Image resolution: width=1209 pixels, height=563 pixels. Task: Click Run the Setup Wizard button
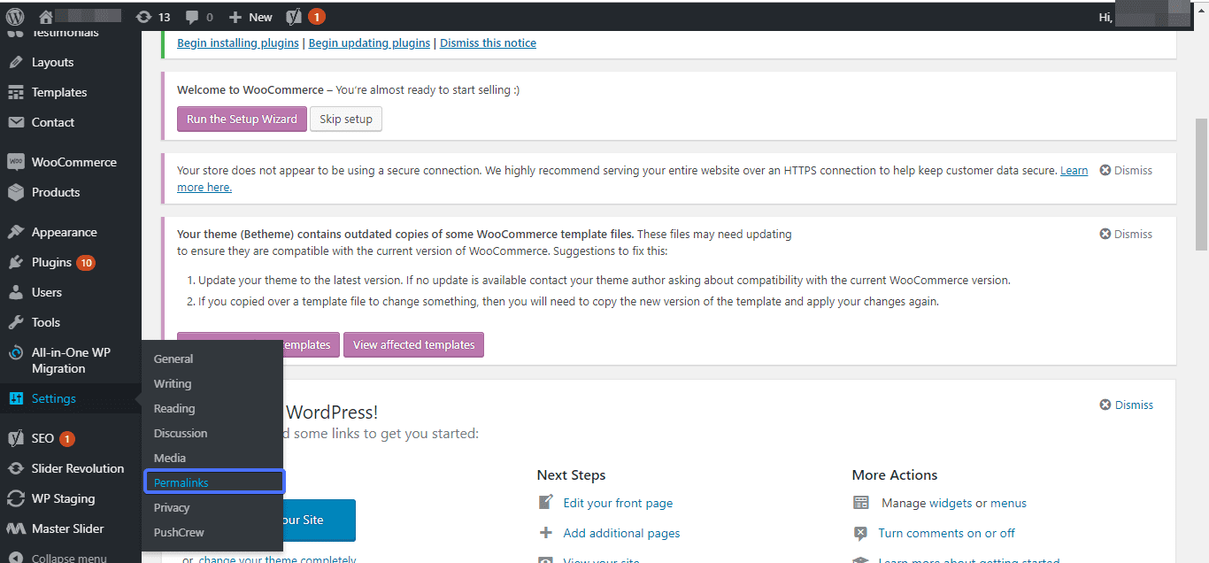[242, 119]
